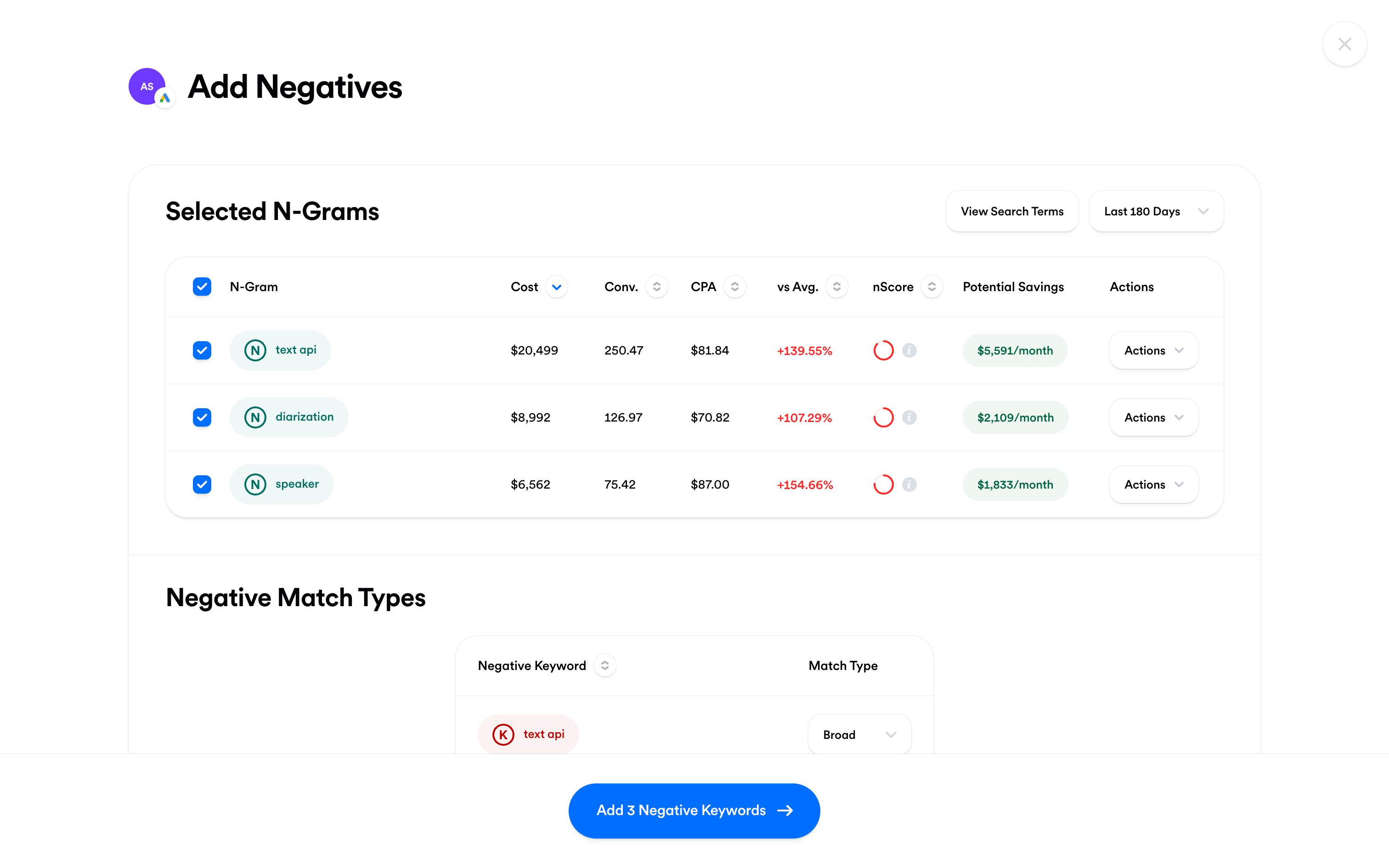This screenshot has height=867, width=1389.
Task: Select the nScore column sort option
Action: 931,287
